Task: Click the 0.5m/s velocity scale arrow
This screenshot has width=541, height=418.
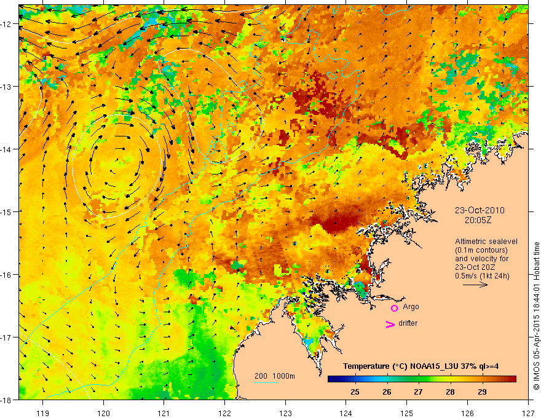Action: pyautogui.click(x=475, y=285)
